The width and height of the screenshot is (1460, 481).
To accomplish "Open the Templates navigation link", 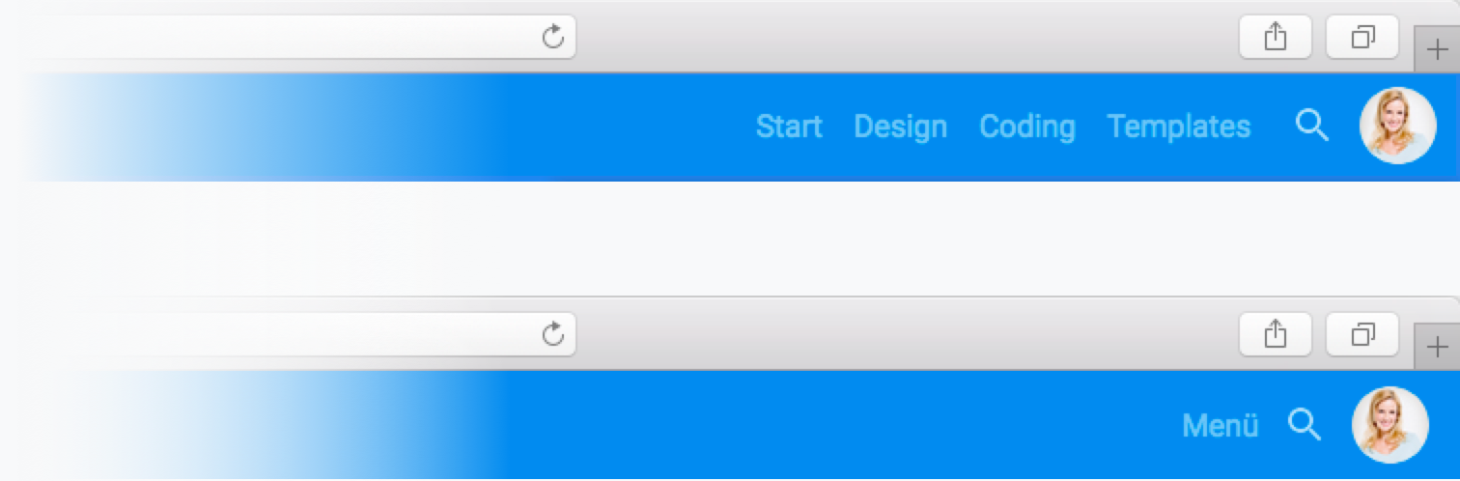I will (x=1179, y=127).
